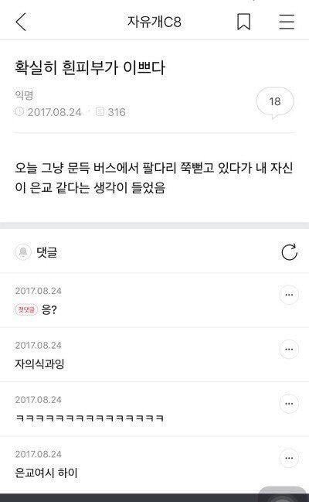309x502 pixels.
Task: Open the hamburger menu
Action: click(287, 22)
